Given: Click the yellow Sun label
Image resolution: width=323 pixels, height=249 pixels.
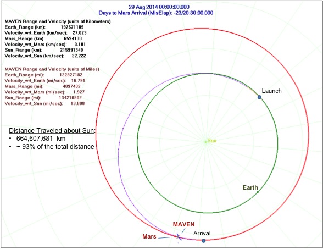Looking at the screenshot, I should [x=212, y=141].
